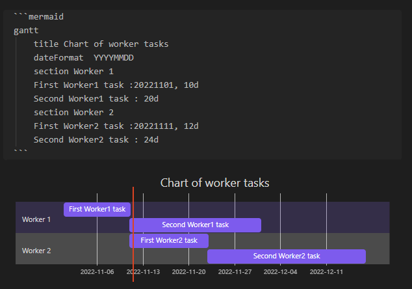Click the 'First Worker1 task' gantt bar

[97, 210]
